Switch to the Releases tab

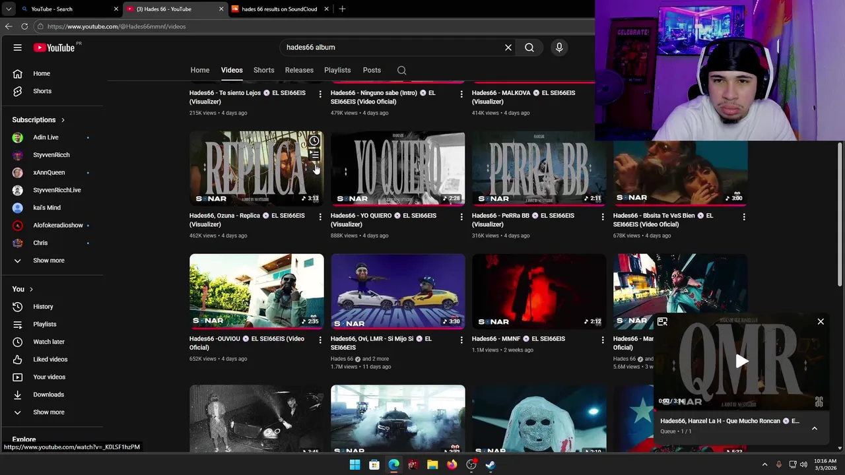point(299,70)
